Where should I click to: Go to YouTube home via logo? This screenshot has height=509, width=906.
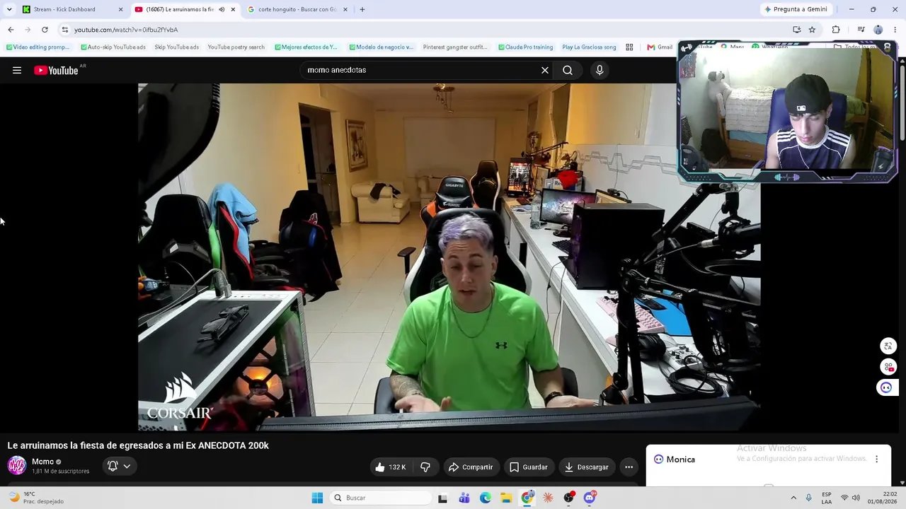pyautogui.click(x=56, y=70)
